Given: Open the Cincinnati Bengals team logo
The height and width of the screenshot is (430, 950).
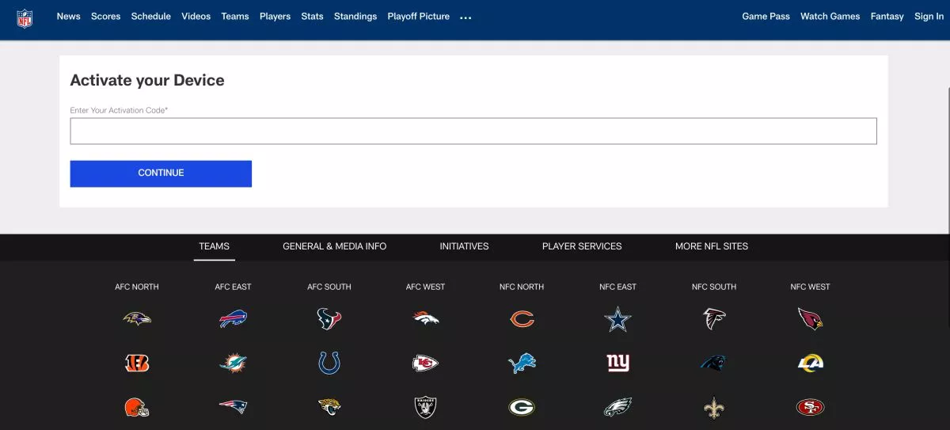Looking at the screenshot, I should (137, 363).
